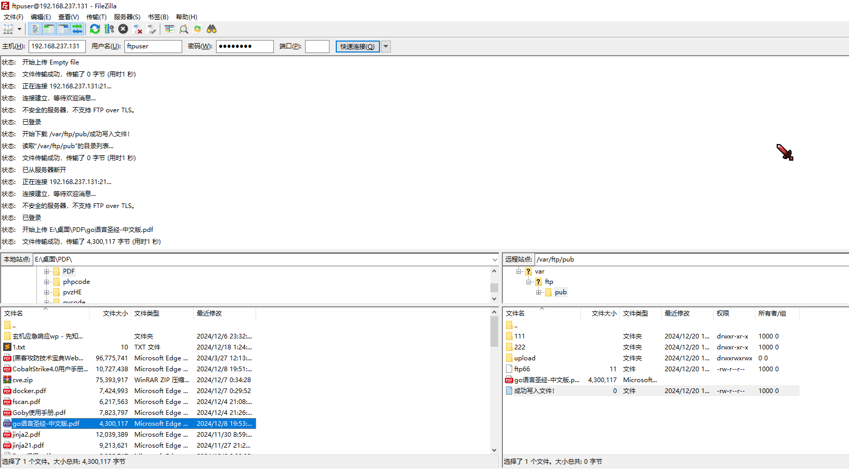Screen dimensions: 849x469
Task: Open the directory listing filters icon
Action: [x=169, y=29]
